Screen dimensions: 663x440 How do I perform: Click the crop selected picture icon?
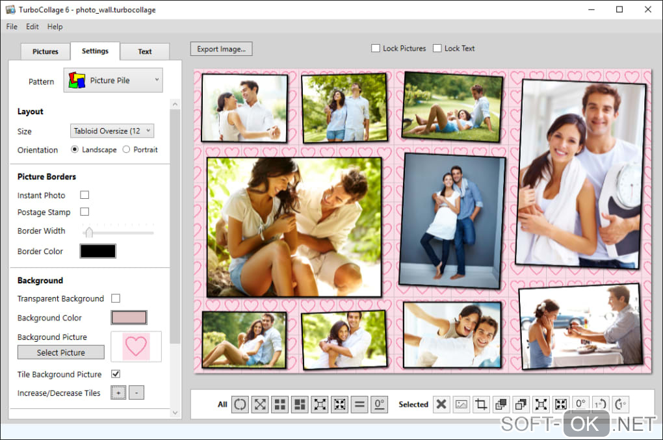click(x=481, y=404)
